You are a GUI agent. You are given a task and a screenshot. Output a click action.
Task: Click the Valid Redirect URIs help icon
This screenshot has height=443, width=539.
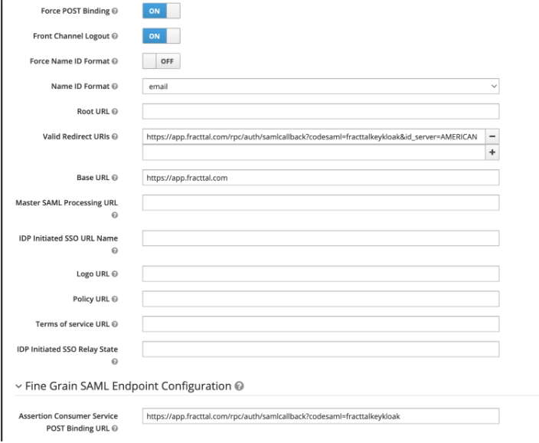(x=115, y=136)
